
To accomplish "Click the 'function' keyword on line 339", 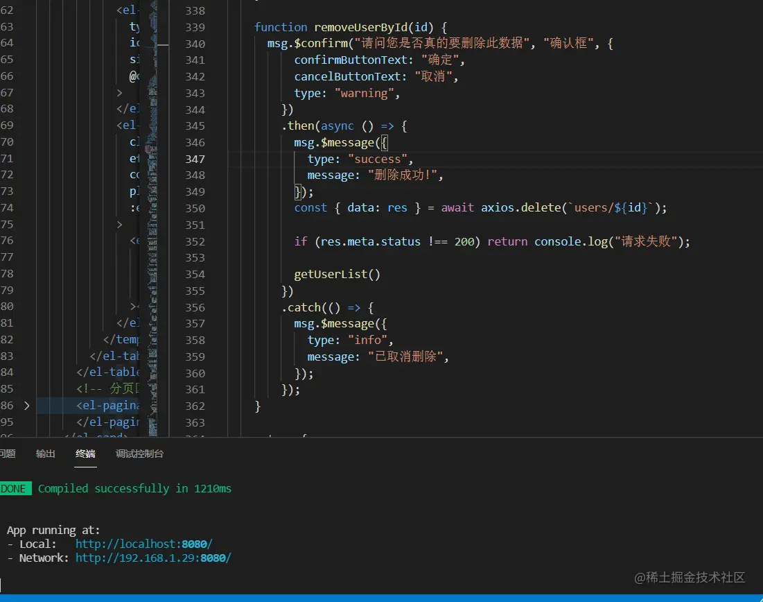I will point(281,27).
